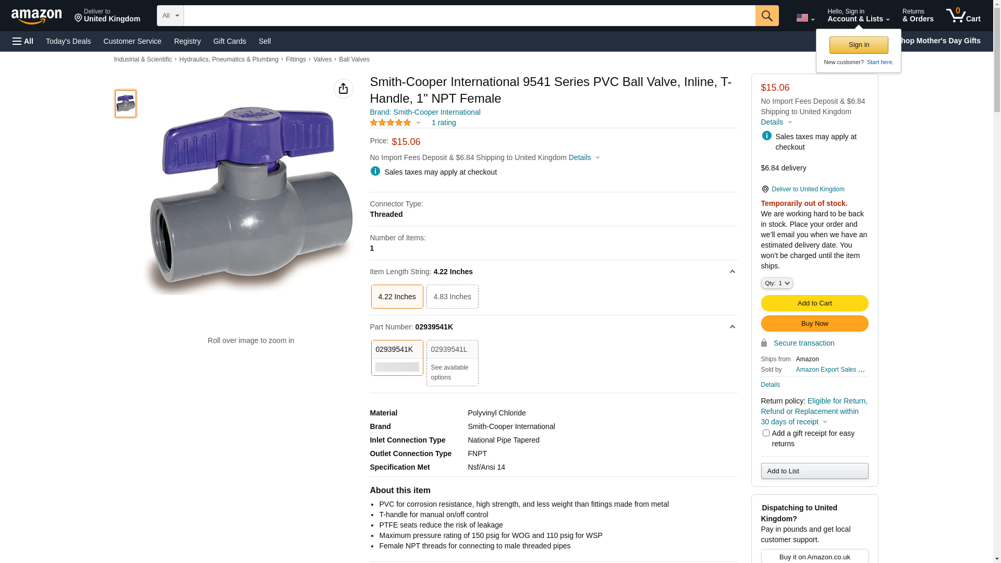Open the Qty quantity dropdown
This screenshot has width=1001, height=563.
(777, 283)
